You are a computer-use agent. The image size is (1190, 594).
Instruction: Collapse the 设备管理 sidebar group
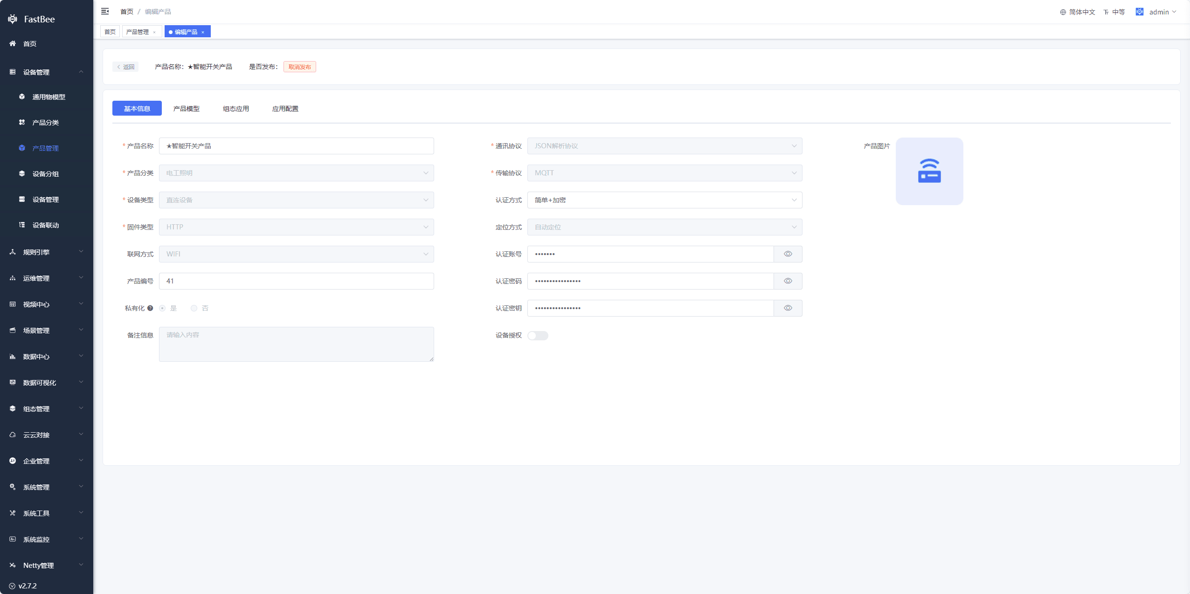pyautogui.click(x=47, y=72)
